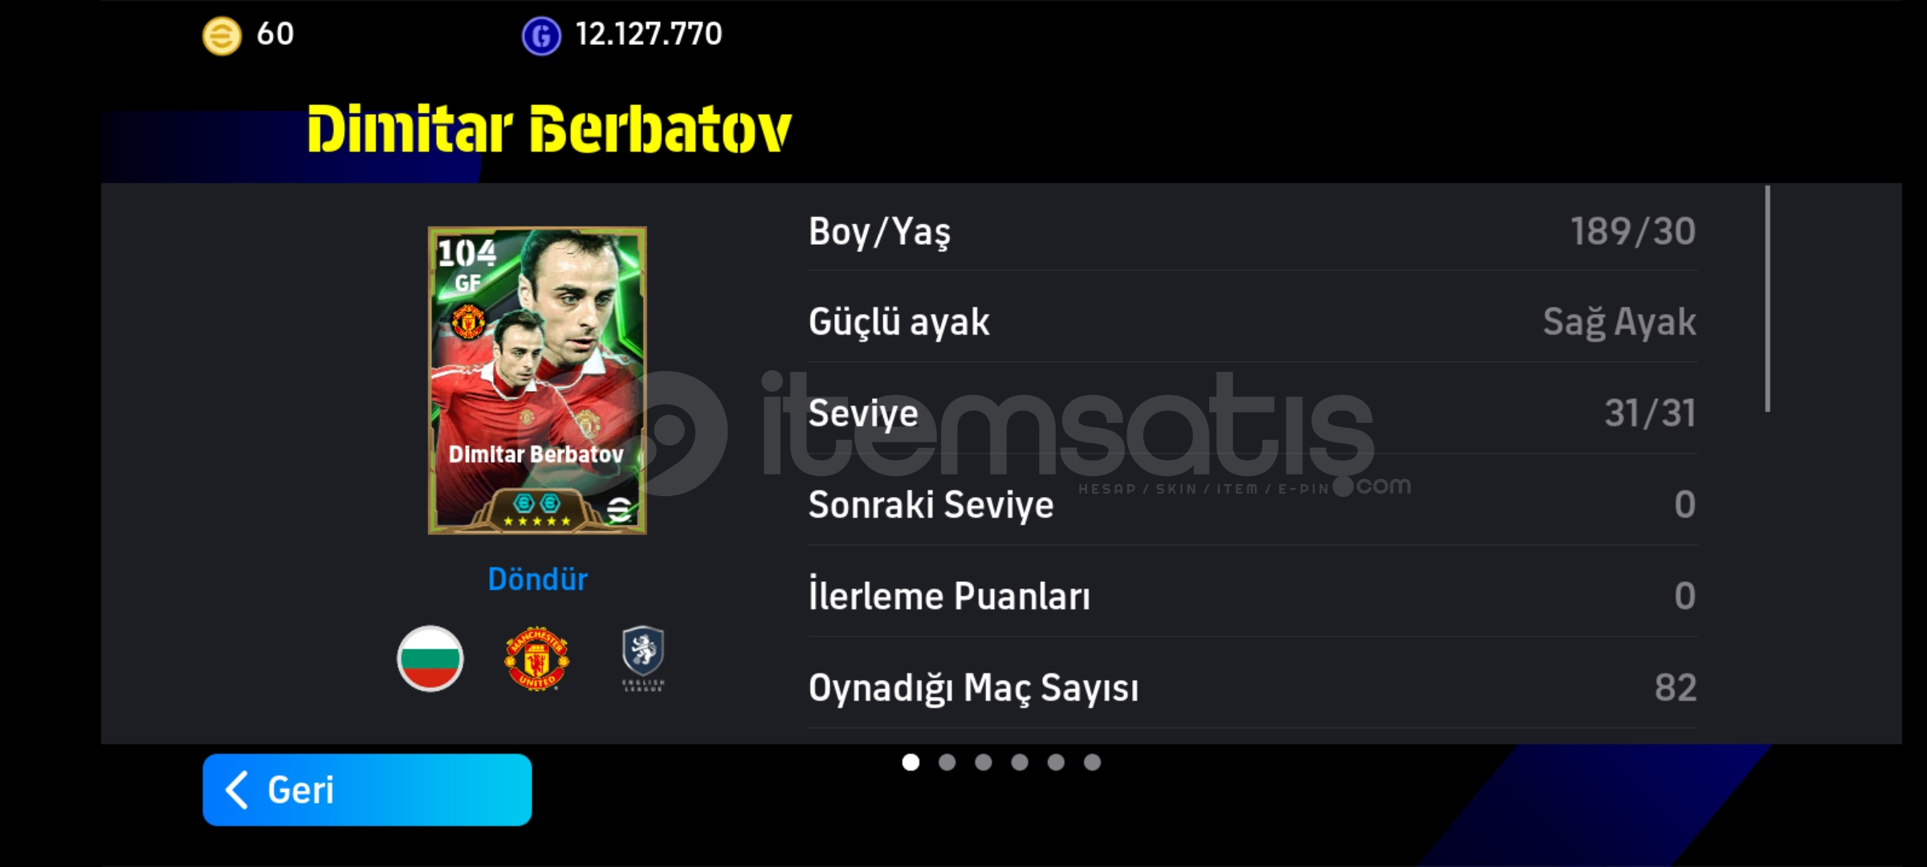Open the Manchester United club badge

[536, 658]
